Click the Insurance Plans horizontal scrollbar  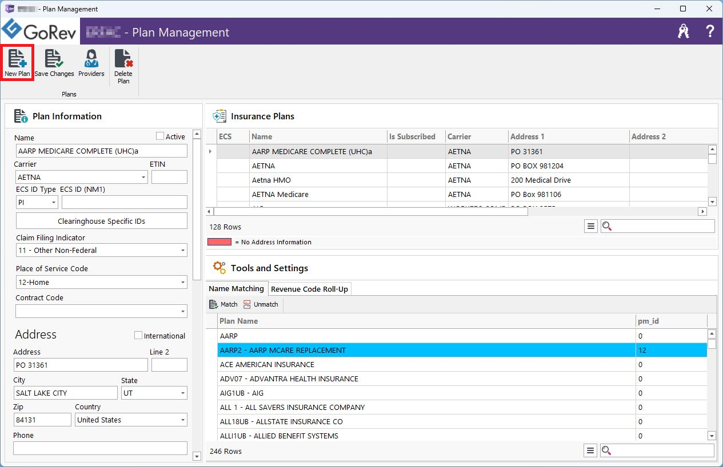(372, 211)
